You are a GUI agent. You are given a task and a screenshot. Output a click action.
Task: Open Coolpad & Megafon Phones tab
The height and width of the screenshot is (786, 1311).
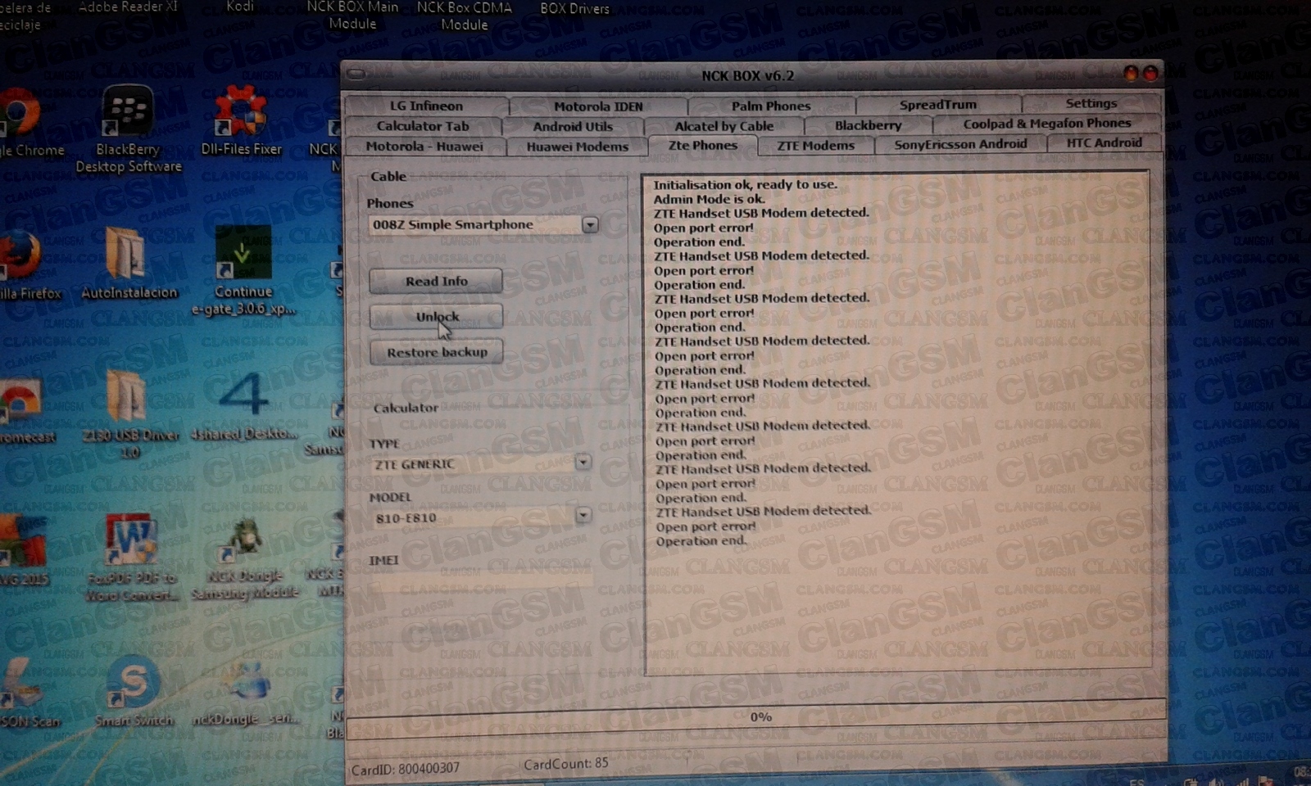tap(1047, 124)
